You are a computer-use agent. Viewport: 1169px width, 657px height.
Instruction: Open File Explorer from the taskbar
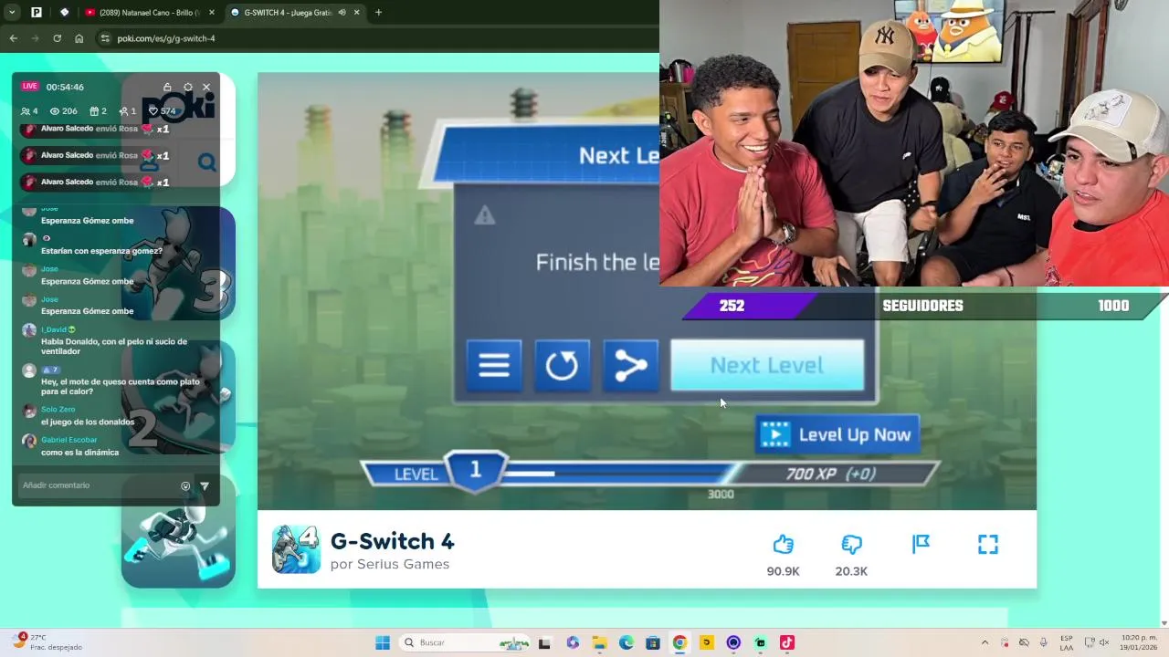pyautogui.click(x=599, y=642)
